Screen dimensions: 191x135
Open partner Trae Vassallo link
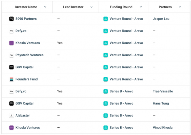[x=163, y=91]
